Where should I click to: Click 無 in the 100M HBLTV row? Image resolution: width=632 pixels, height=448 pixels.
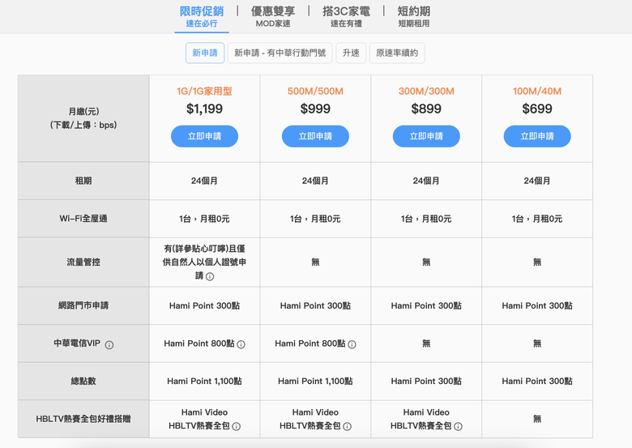(x=537, y=419)
